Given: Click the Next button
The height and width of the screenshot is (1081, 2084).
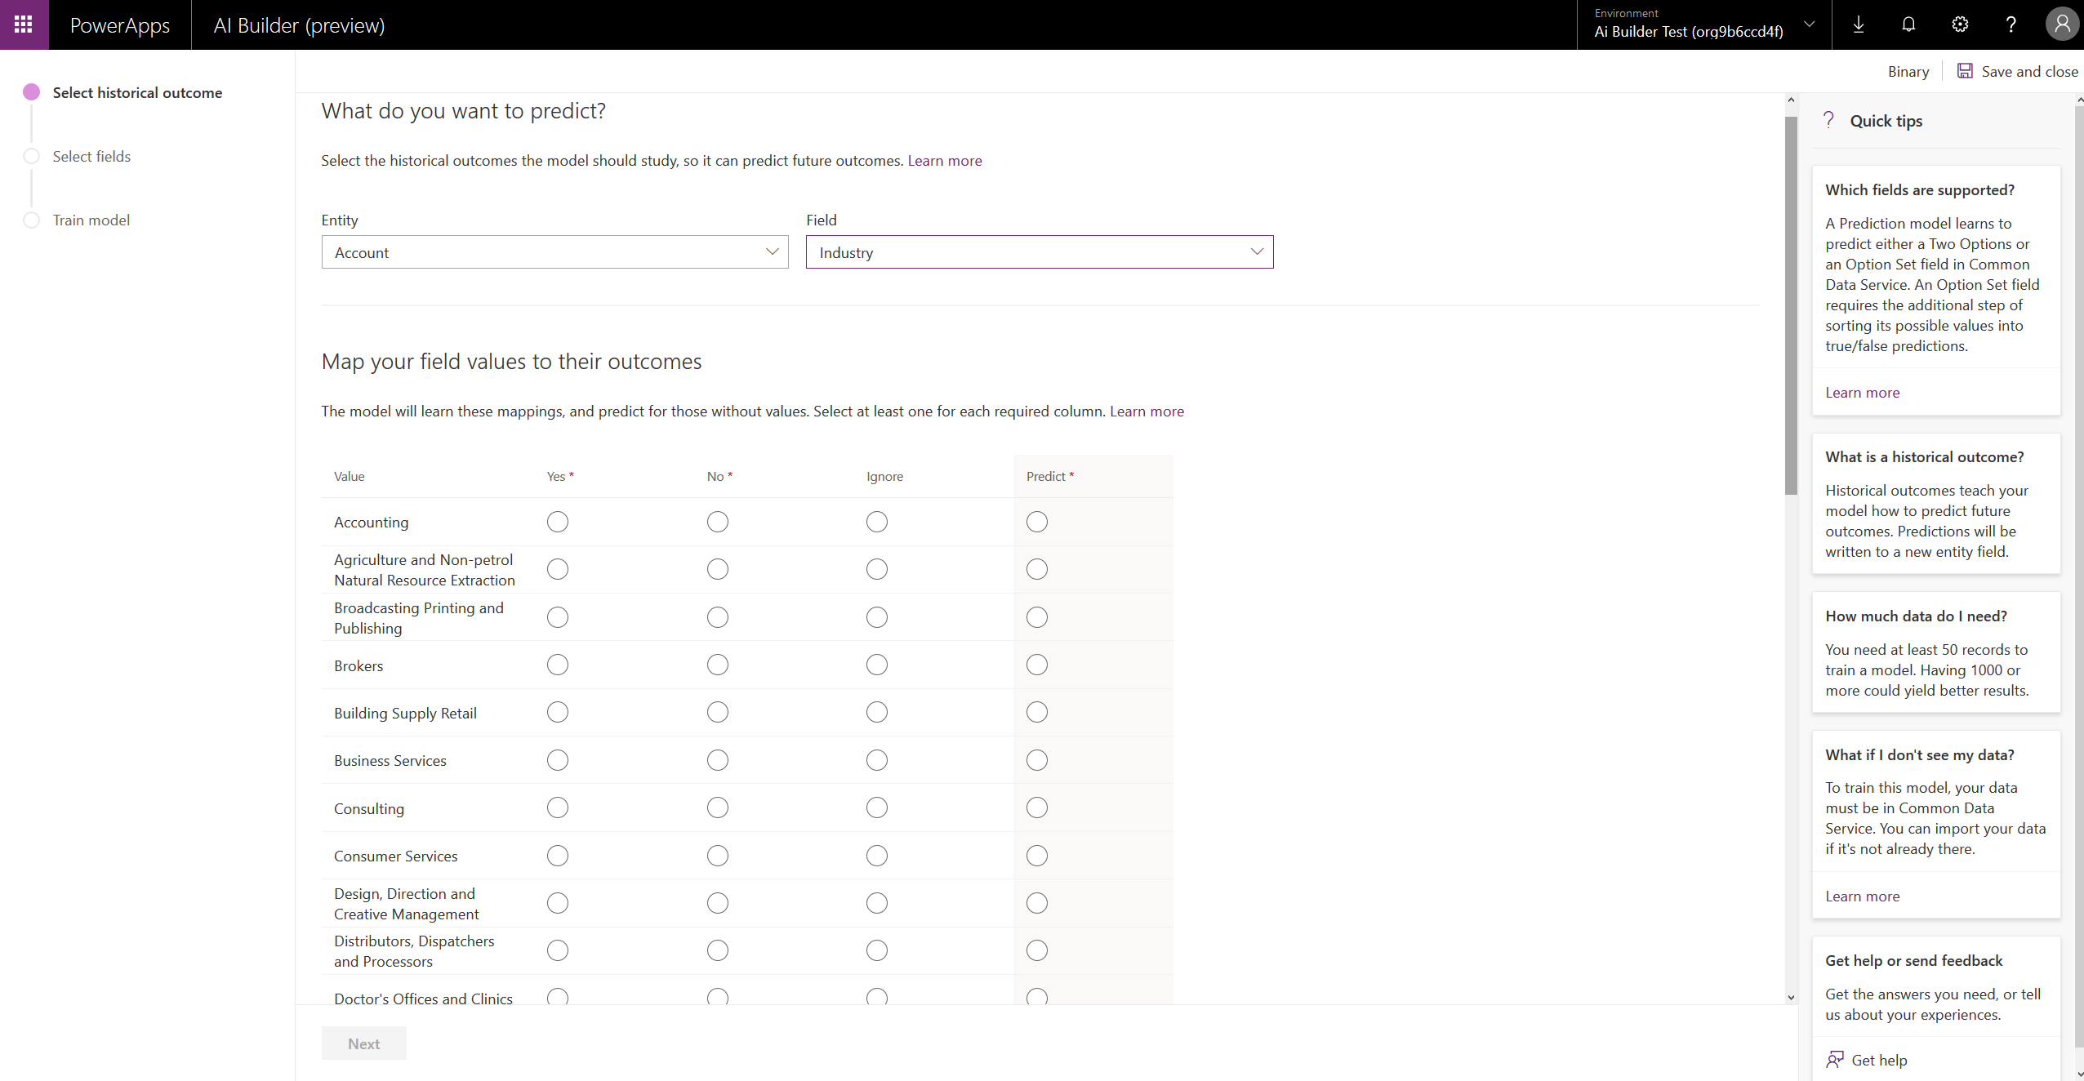Looking at the screenshot, I should tap(363, 1043).
